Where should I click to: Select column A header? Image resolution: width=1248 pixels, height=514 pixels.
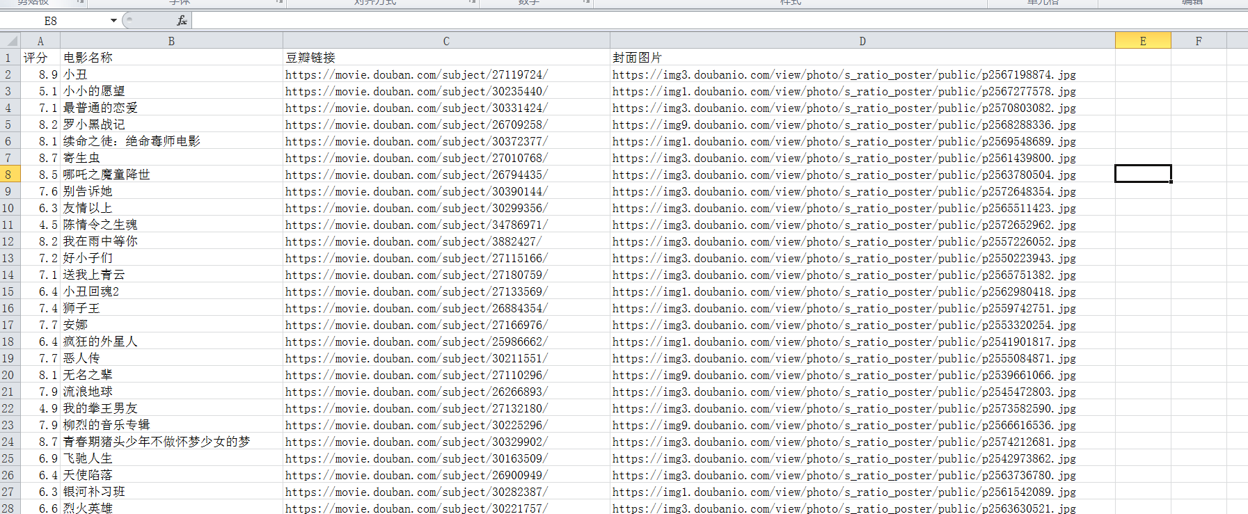(x=40, y=41)
